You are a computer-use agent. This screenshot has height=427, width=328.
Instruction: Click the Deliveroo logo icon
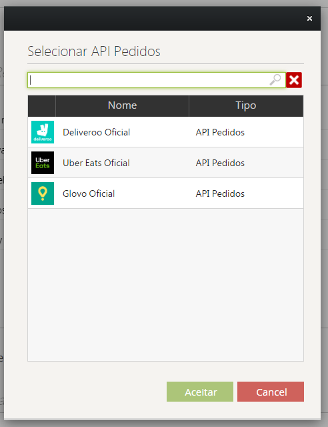click(x=43, y=132)
